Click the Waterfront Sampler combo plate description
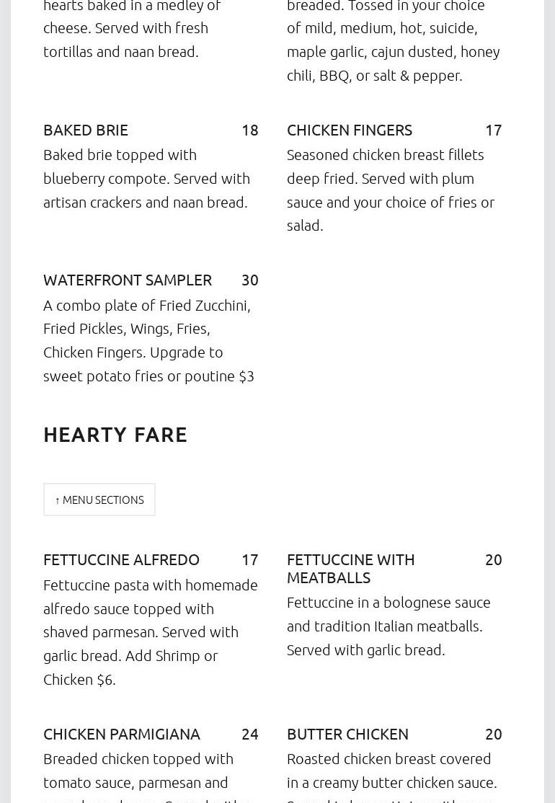 (148, 340)
